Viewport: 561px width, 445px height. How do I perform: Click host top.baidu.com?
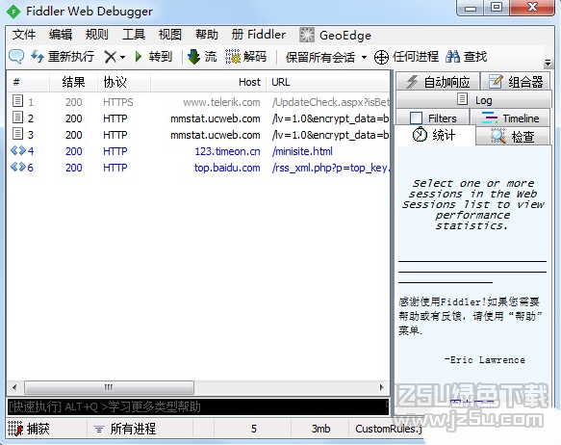point(227,168)
